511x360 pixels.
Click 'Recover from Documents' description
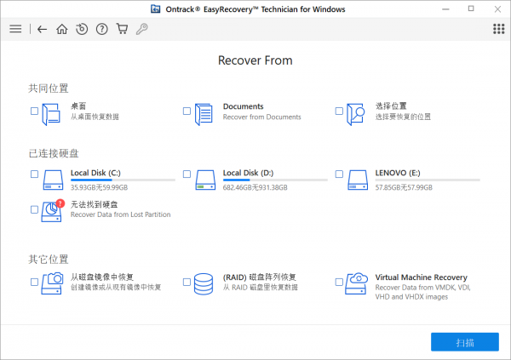tap(262, 117)
